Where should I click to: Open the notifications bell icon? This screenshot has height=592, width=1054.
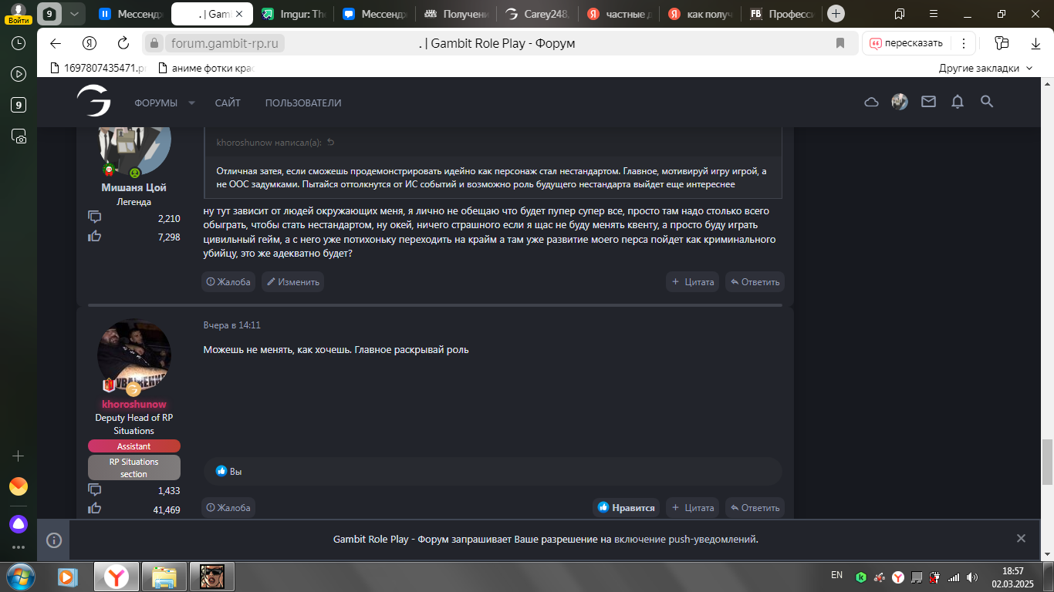tap(958, 102)
